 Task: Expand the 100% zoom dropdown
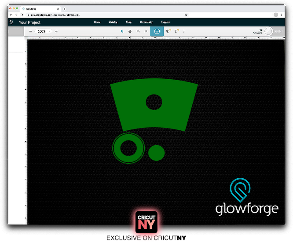44,31
